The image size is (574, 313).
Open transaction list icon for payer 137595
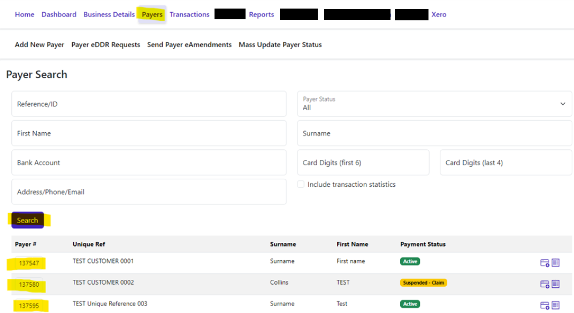pyautogui.click(x=555, y=306)
